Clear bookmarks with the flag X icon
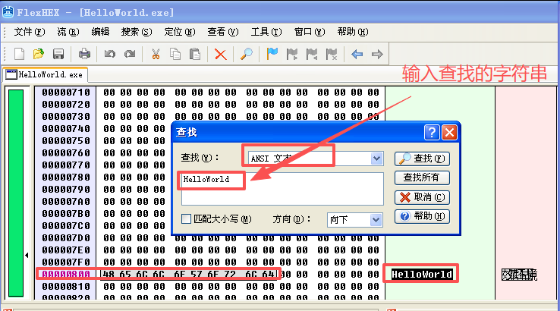This screenshot has width=560, height=311. 332,55
